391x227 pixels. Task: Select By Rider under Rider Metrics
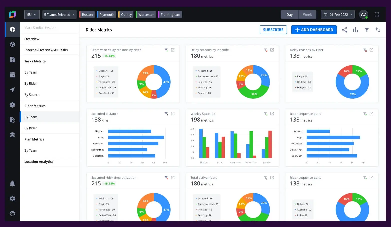tap(31, 128)
